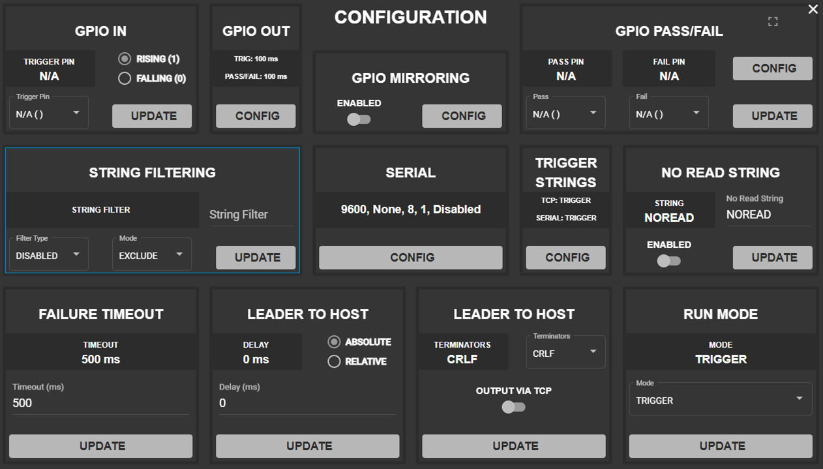Click the fullscreen expand icon

pos(773,22)
